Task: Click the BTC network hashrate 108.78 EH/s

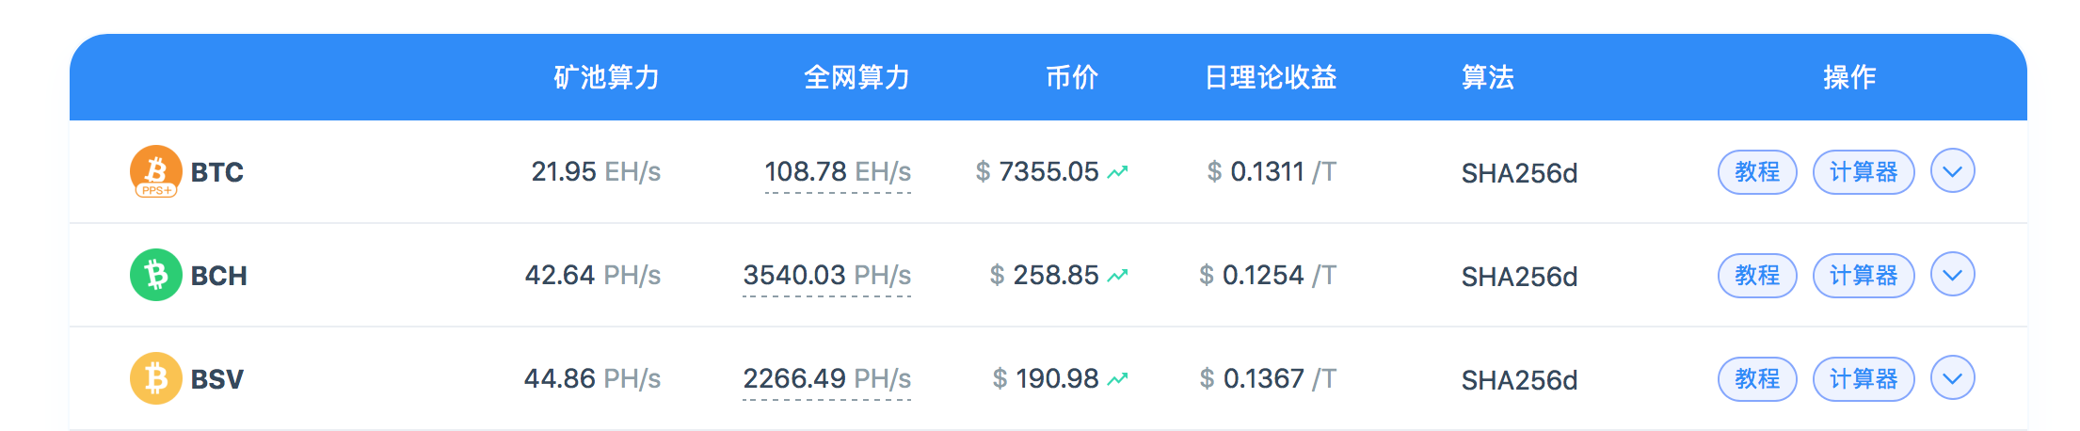Action: (x=838, y=172)
